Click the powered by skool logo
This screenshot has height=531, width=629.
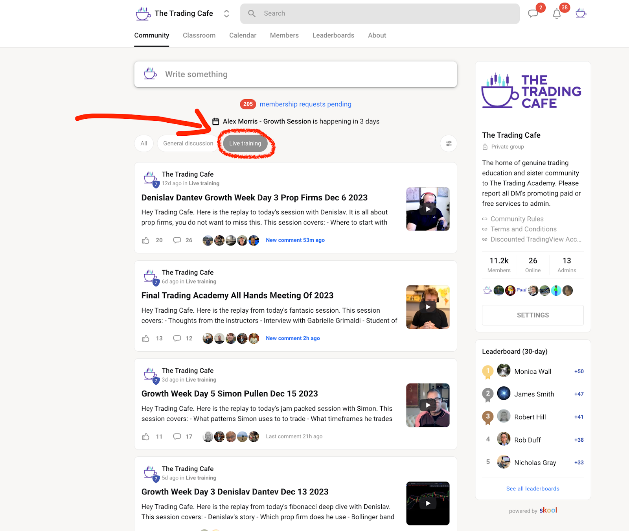548,511
